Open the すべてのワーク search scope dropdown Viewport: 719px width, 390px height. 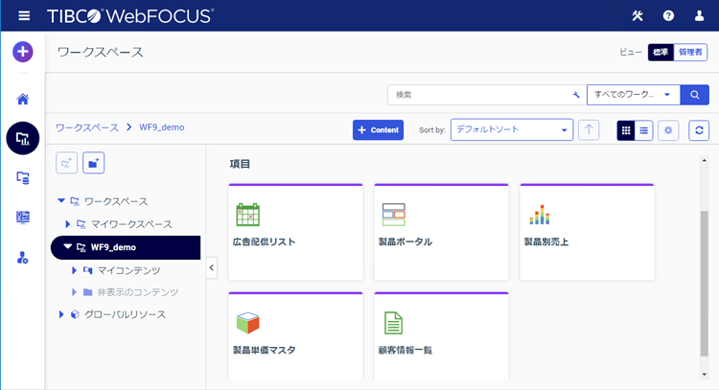[633, 95]
